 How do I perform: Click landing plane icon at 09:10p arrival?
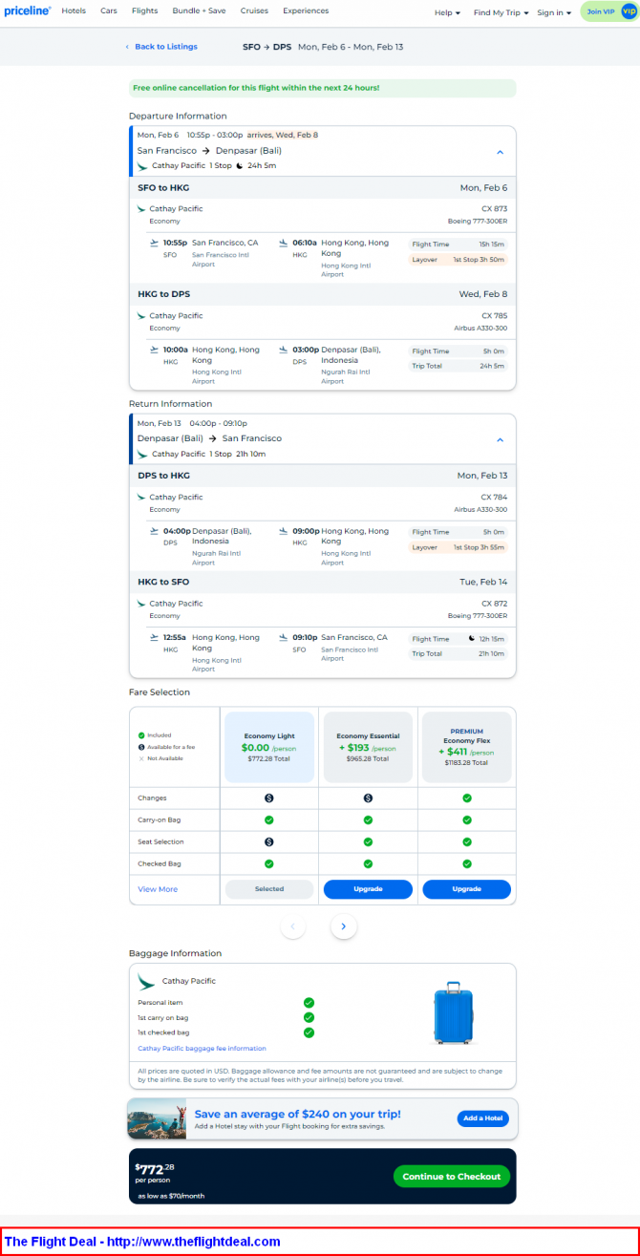point(284,637)
